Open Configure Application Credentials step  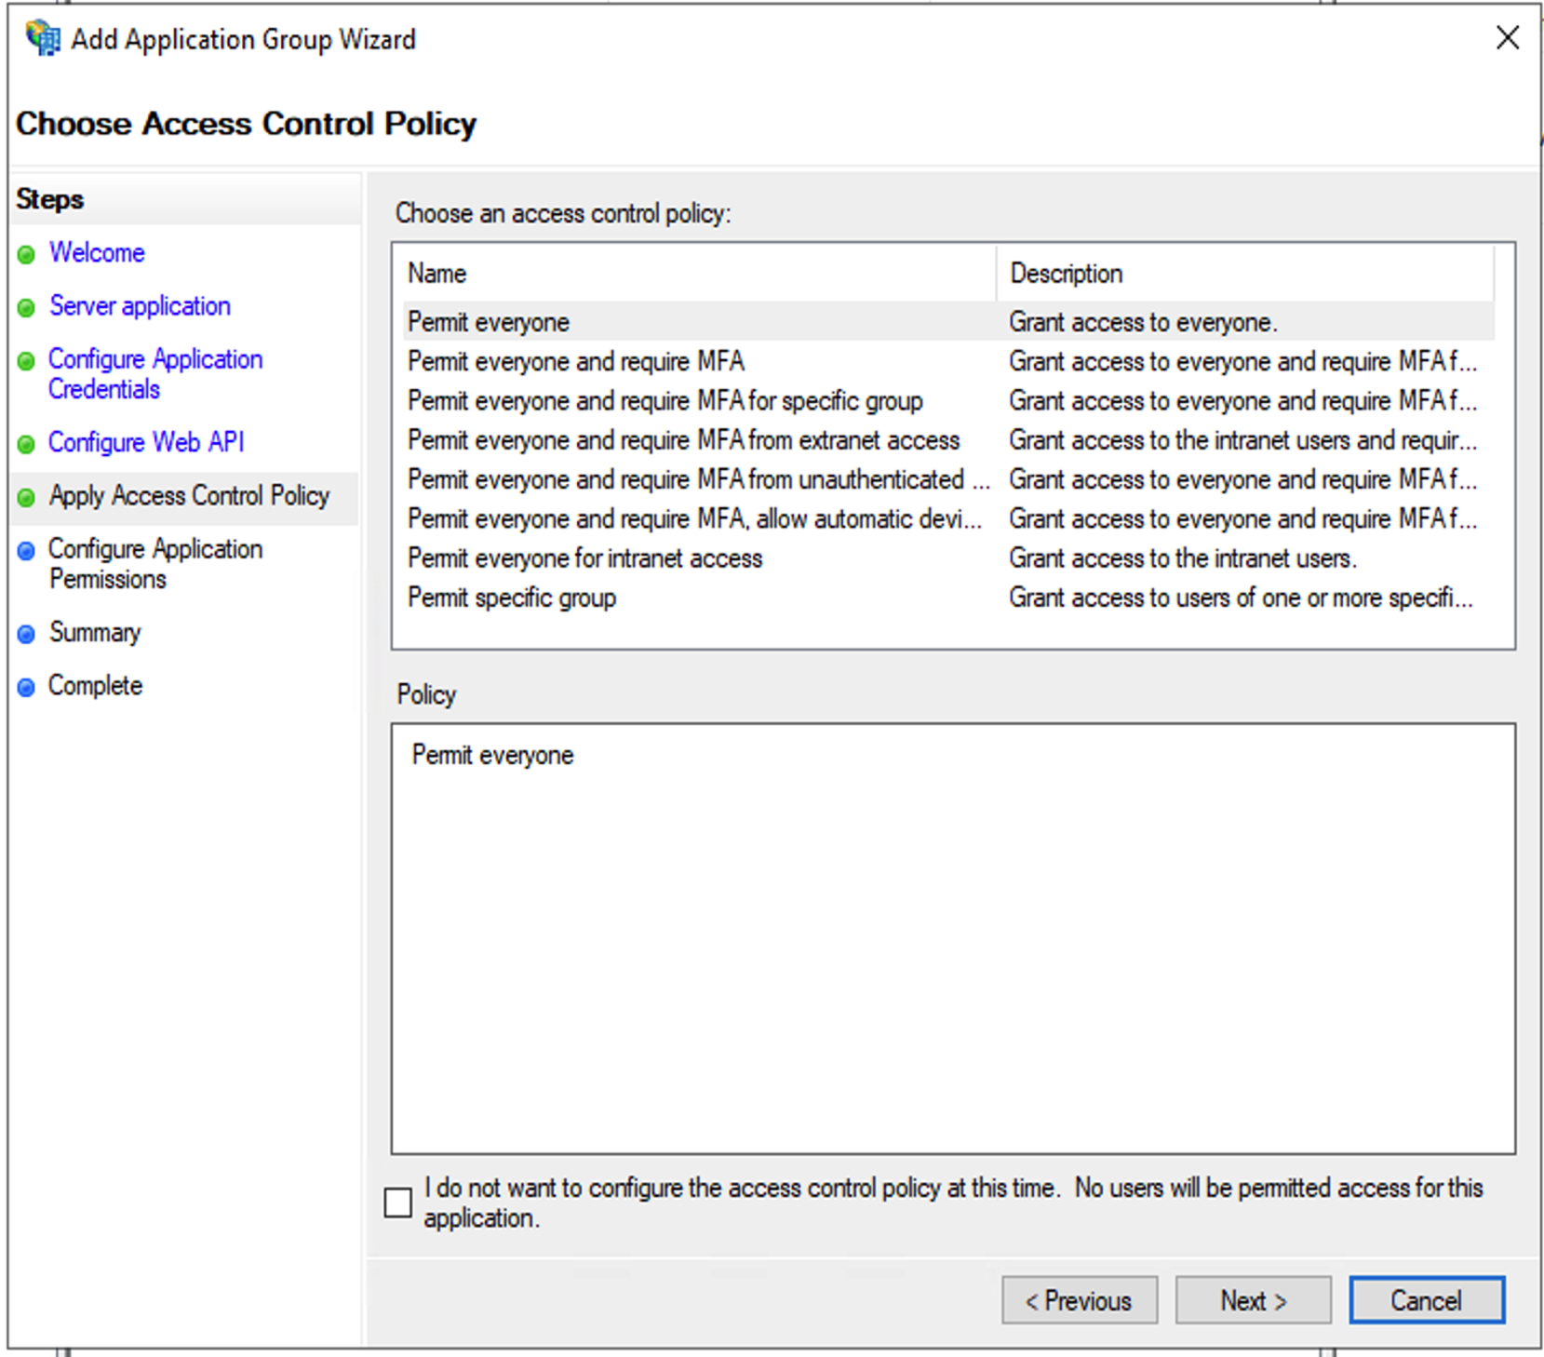pos(154,374)
